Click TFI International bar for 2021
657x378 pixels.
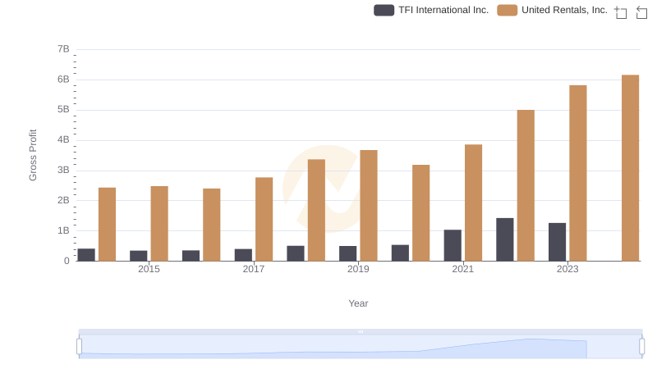point(453,245)
